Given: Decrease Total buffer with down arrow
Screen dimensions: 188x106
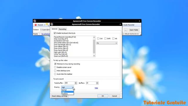Looking at the screenshot, I should tap(76, 84).
